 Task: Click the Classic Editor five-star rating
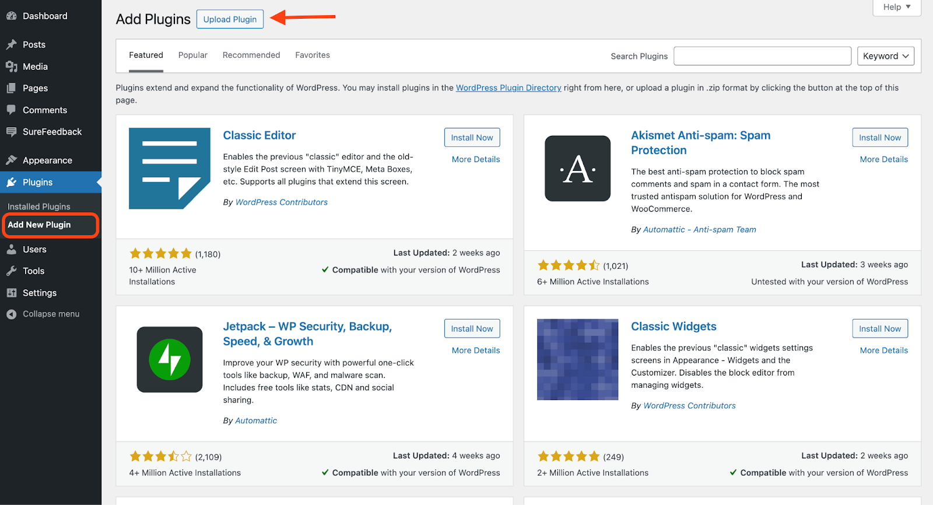[x=160, y=253]
